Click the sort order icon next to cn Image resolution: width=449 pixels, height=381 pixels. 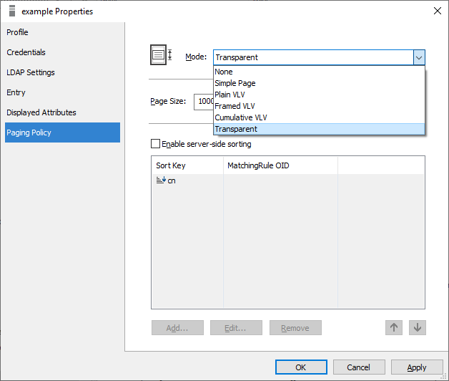(x=161, y=180)
